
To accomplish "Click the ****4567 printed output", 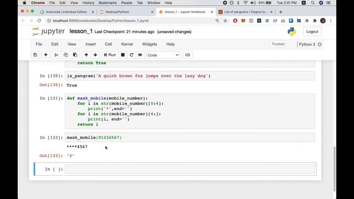I will click(x=77, y=146).
